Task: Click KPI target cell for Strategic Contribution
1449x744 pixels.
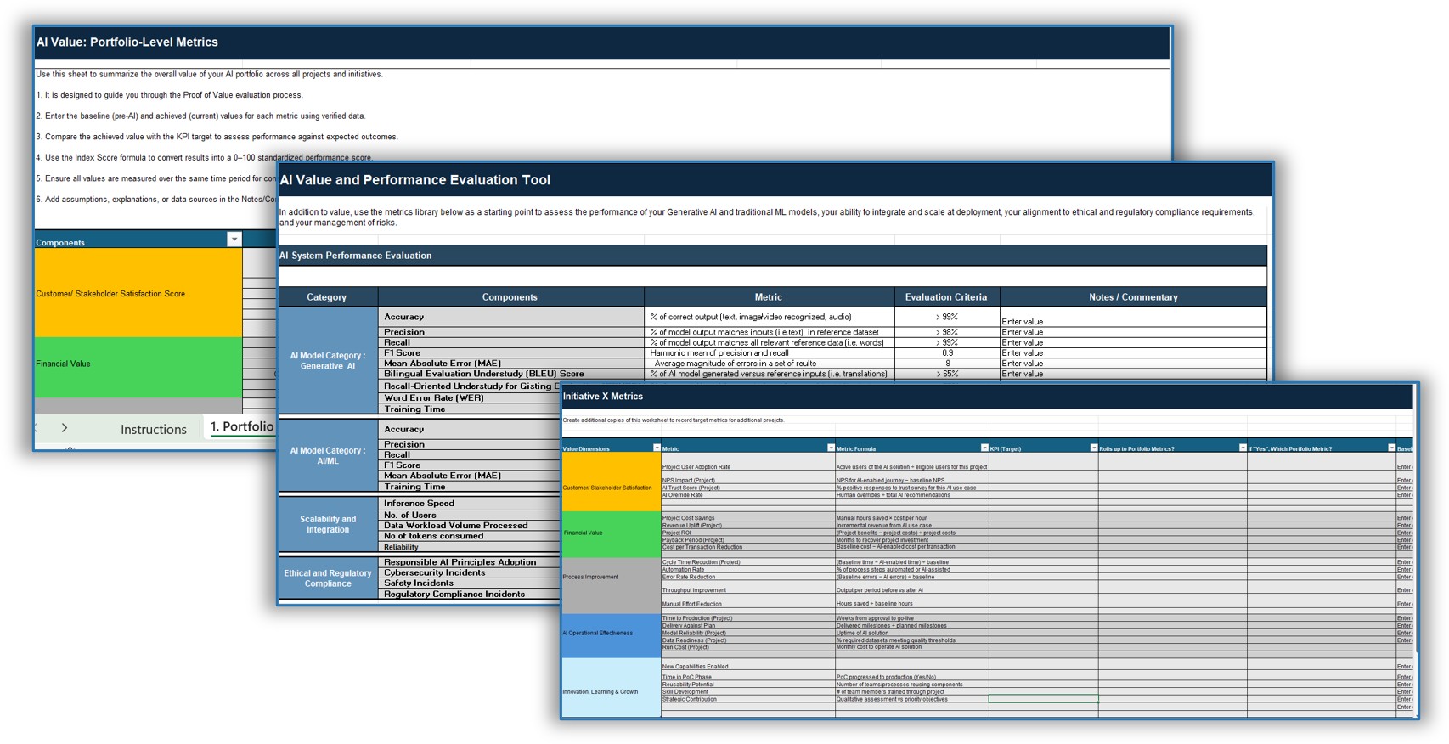Action: (1043, 699)
